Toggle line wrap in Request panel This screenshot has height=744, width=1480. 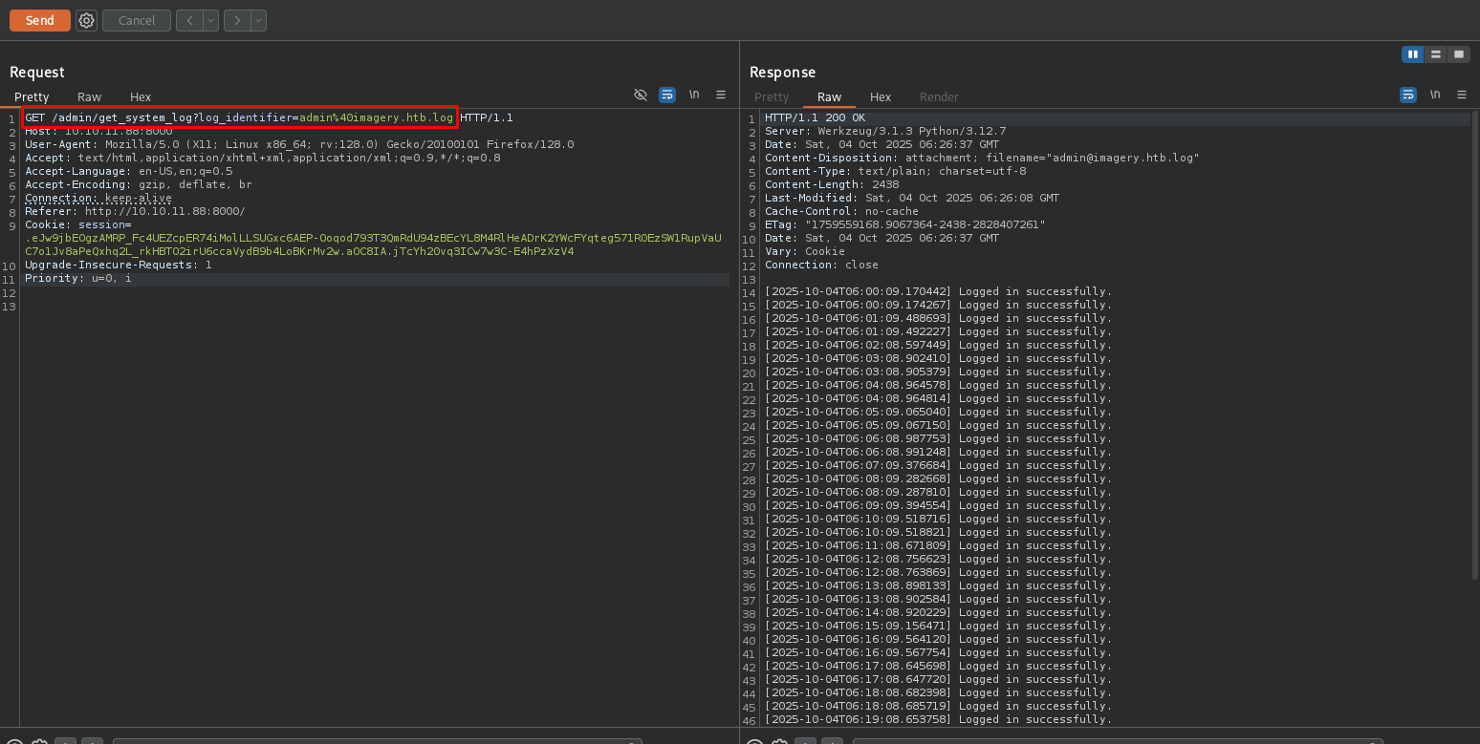coord(667,95)
